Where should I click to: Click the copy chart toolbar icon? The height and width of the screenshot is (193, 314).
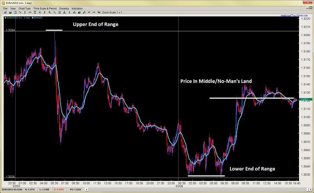15,13
